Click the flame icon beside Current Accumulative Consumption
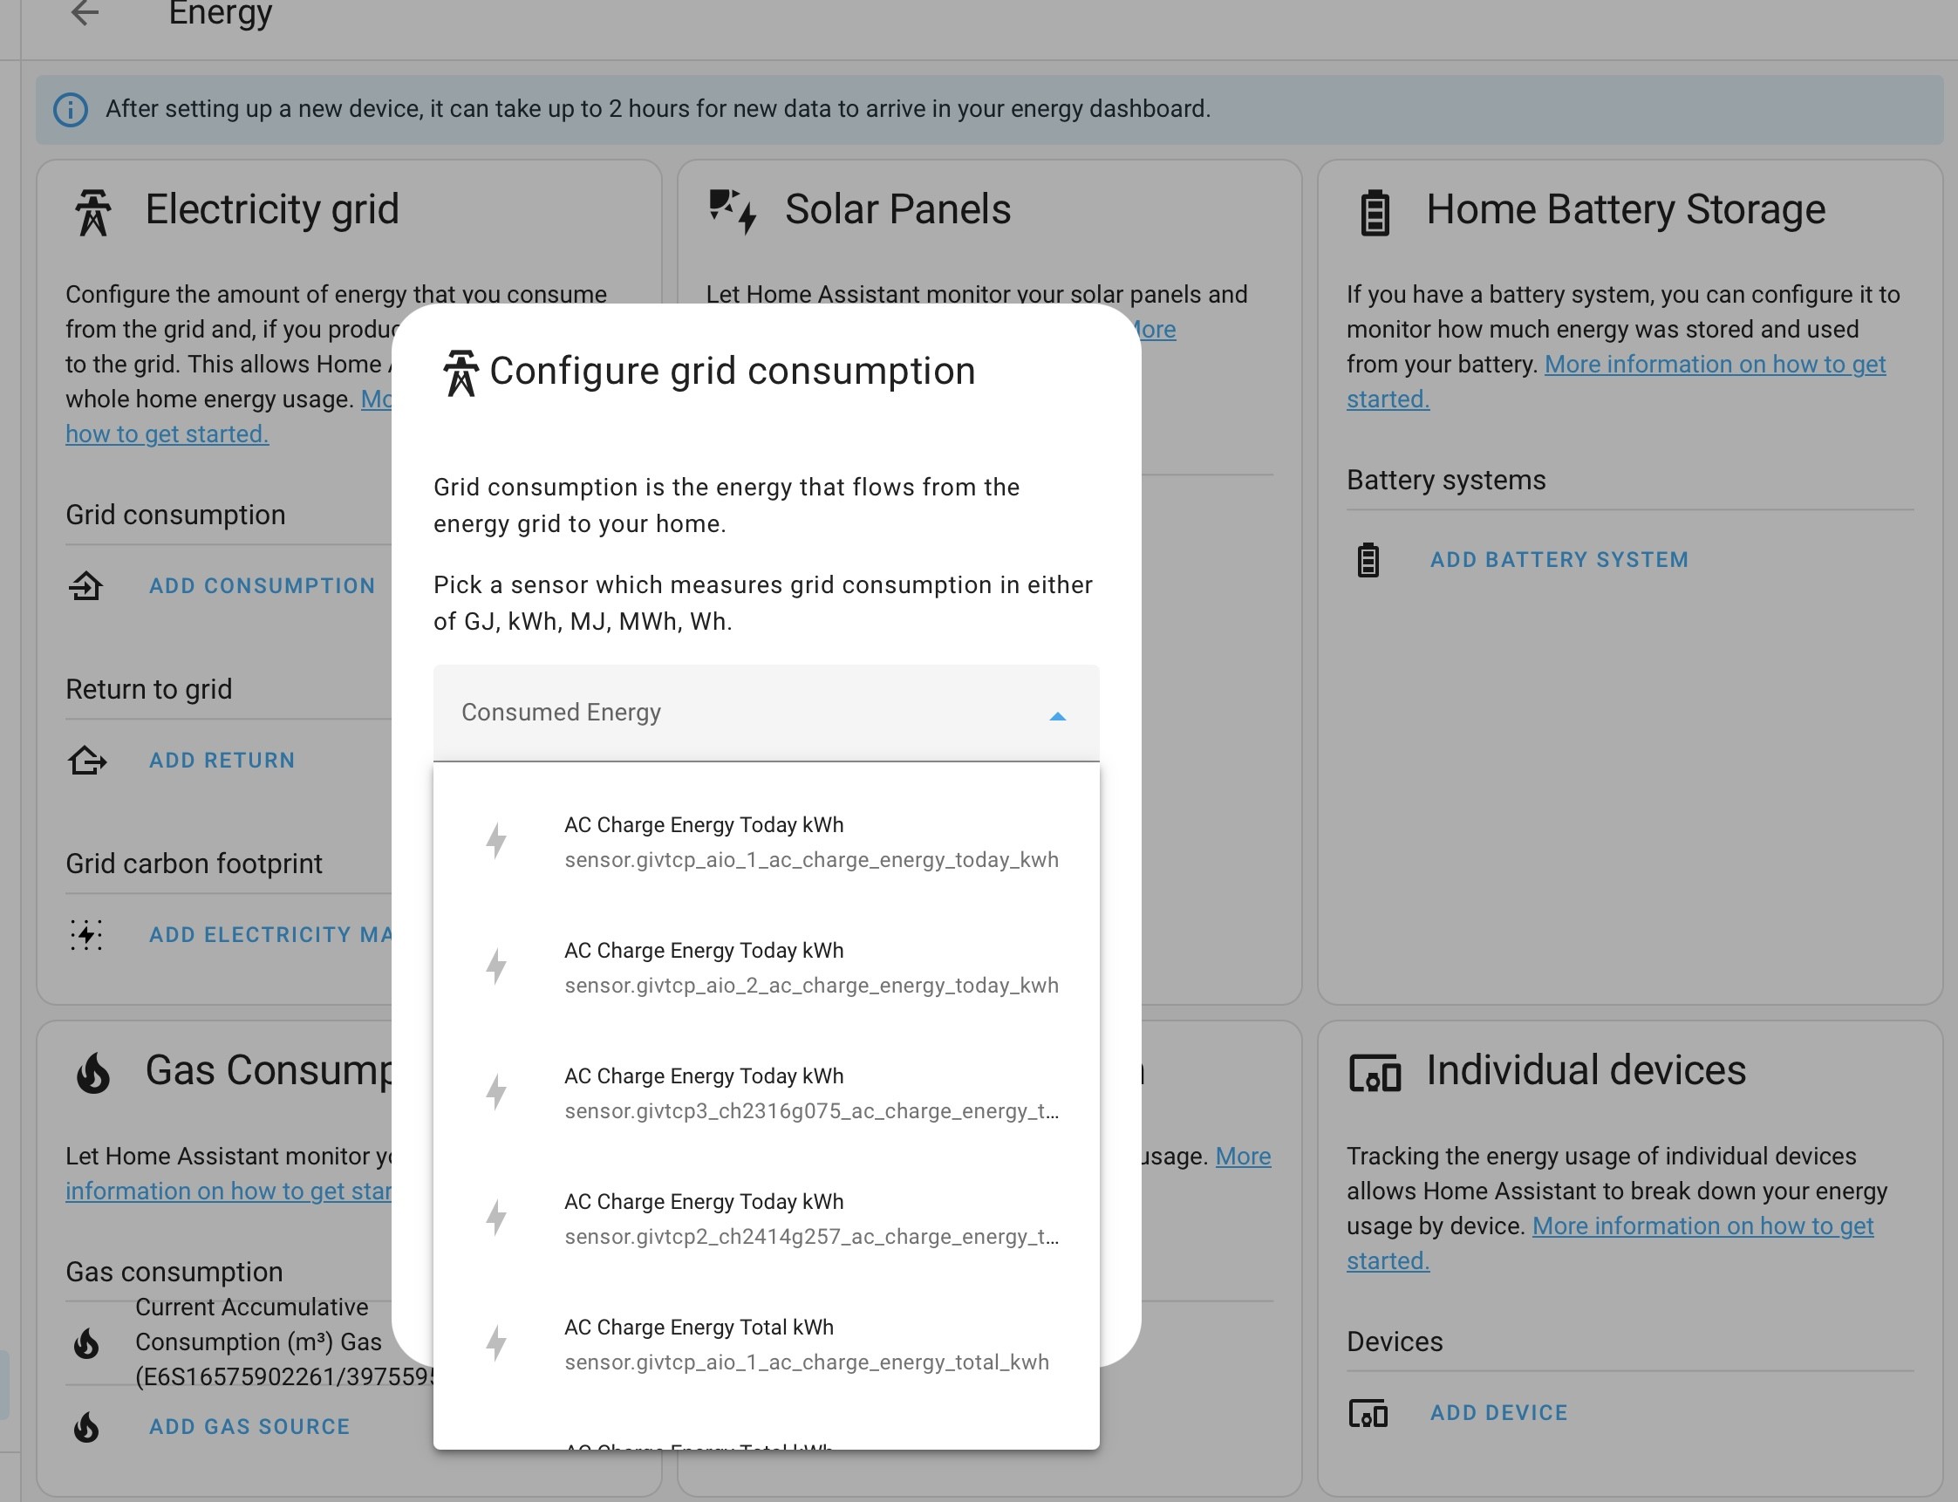 point(86,1343)
